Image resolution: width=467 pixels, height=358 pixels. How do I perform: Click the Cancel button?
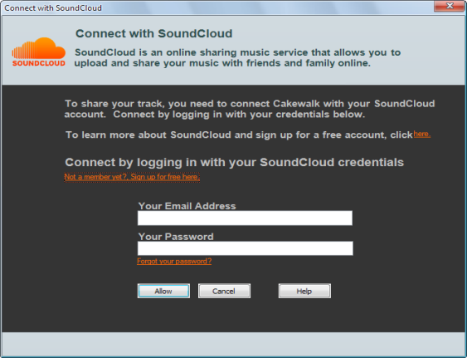coord(224,291)
